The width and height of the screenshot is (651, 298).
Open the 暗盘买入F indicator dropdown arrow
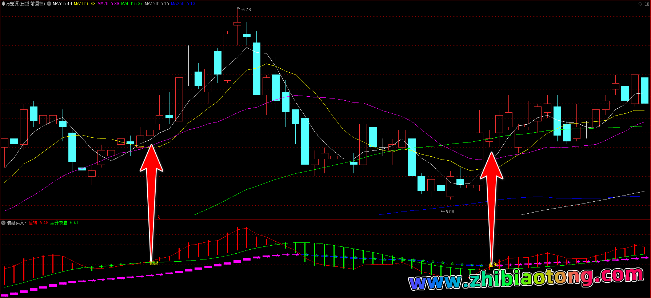[x=3, y=223]
